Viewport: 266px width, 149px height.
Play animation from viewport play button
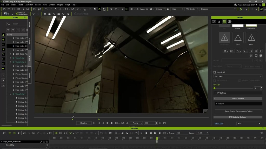94,123
